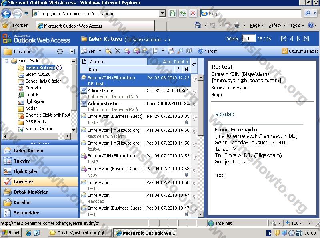Image resolution: width=320 pixels, height=238 pixels.
Task: Open the RSS Feeds folder
Action: [35, 122]
